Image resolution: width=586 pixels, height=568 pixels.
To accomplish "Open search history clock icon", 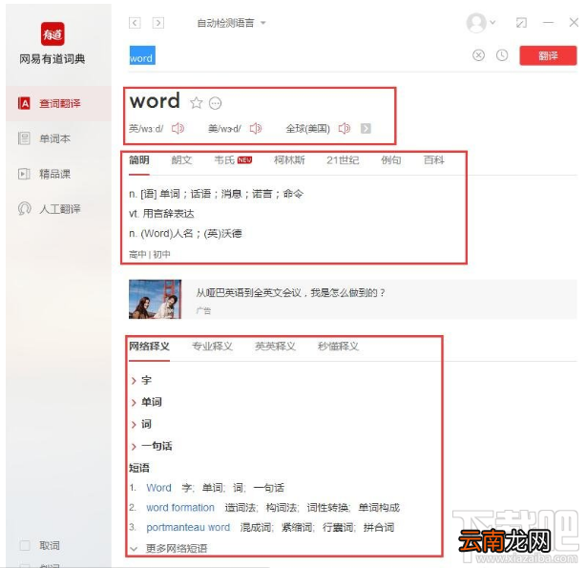I will (502, 55).
